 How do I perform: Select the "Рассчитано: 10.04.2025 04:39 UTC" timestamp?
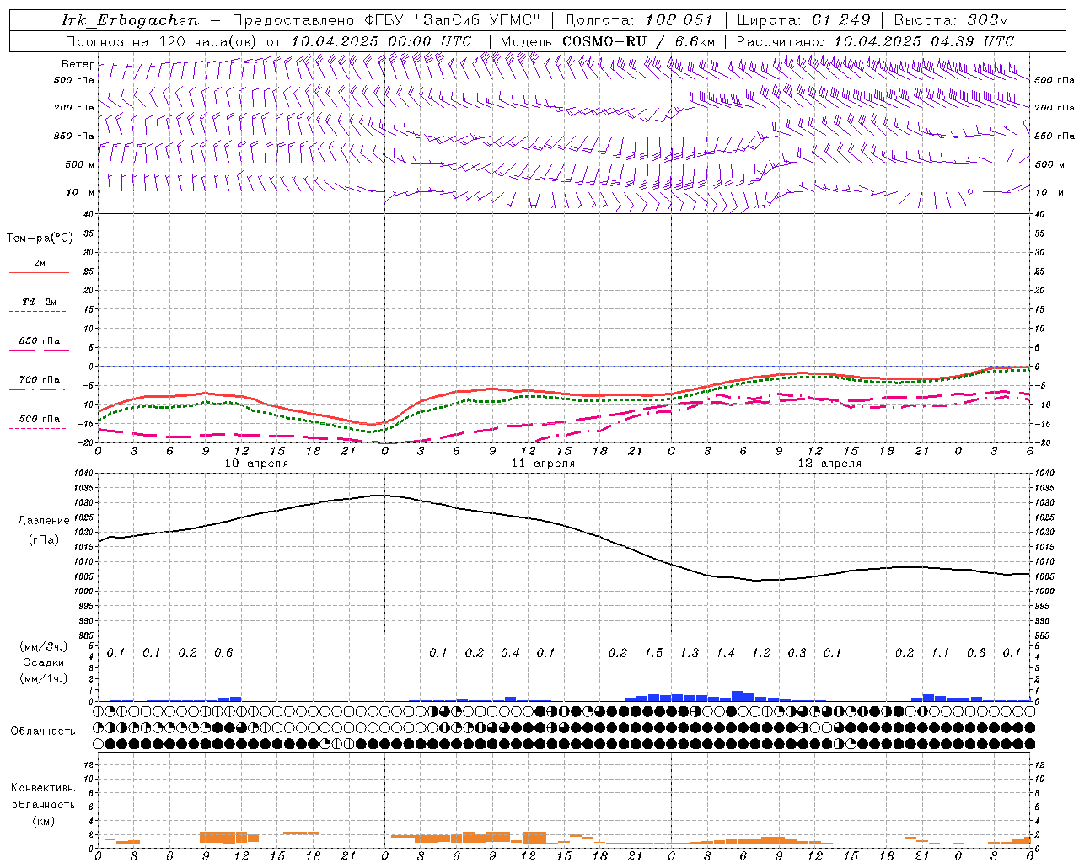point(875,41)
